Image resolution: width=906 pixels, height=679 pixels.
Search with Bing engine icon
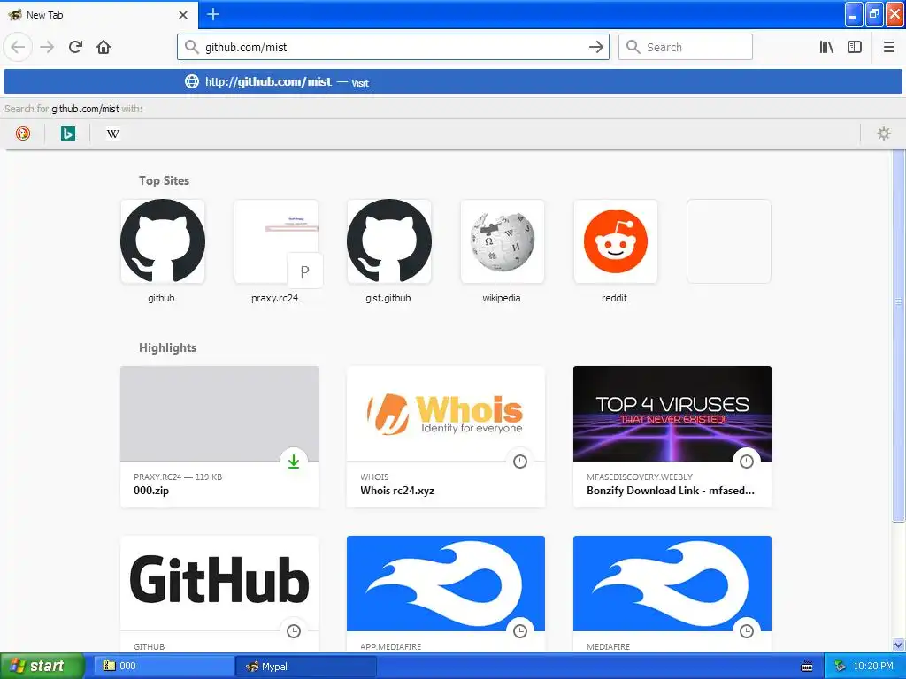pyautogui.click(x=67, y=134)
